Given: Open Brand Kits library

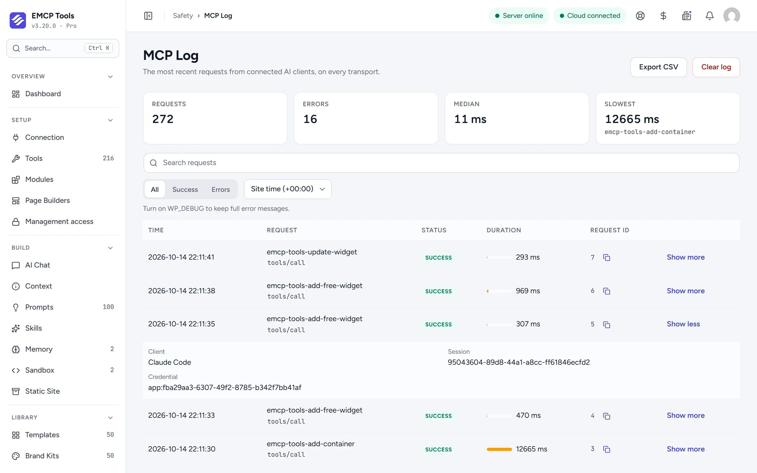Looking at the screenshot, I should pos(63,456).
